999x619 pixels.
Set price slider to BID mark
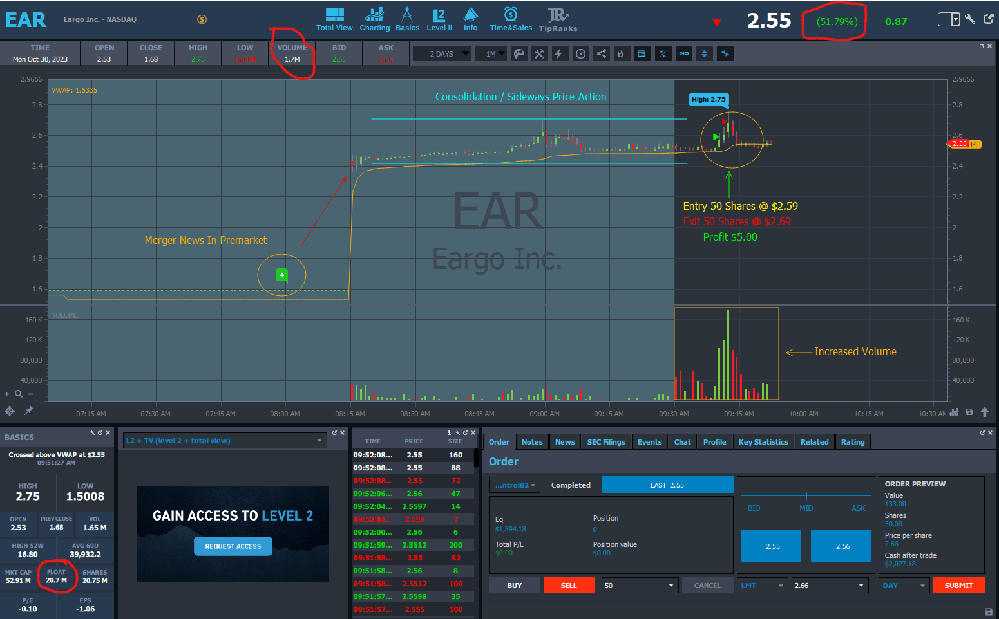tap(754, 495)
